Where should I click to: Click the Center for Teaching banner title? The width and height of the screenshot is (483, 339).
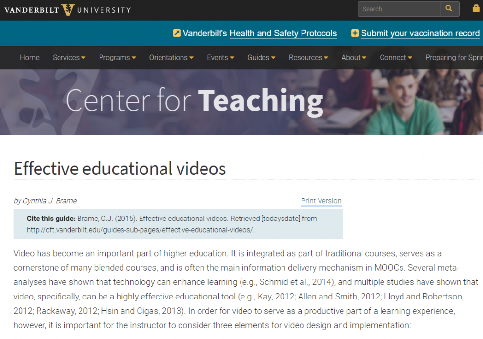[x=194, y=100]
